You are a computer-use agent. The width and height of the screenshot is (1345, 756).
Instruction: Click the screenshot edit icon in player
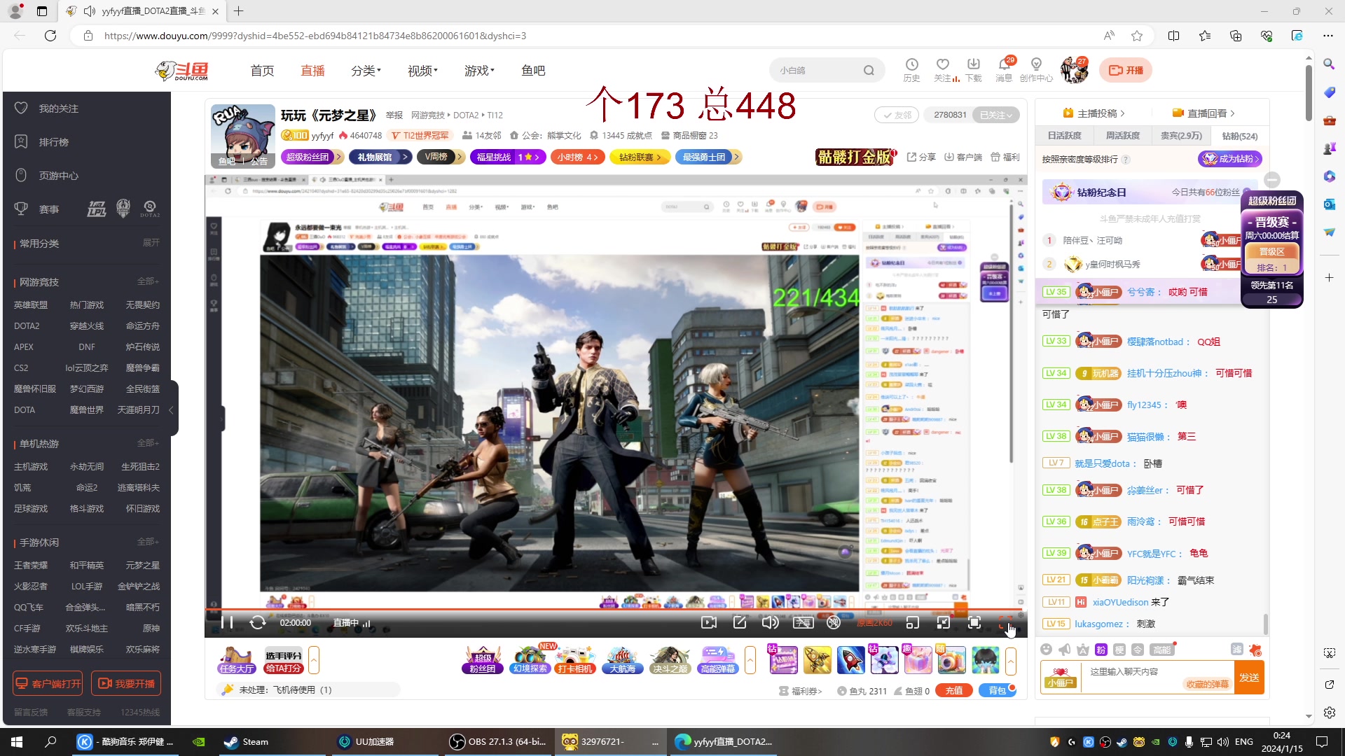click(x=740, y=622)
